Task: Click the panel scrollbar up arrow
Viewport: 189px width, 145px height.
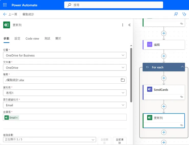Action: pos(131,46)
